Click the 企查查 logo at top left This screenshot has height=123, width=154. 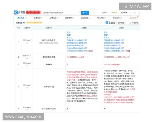pos(20,13)
